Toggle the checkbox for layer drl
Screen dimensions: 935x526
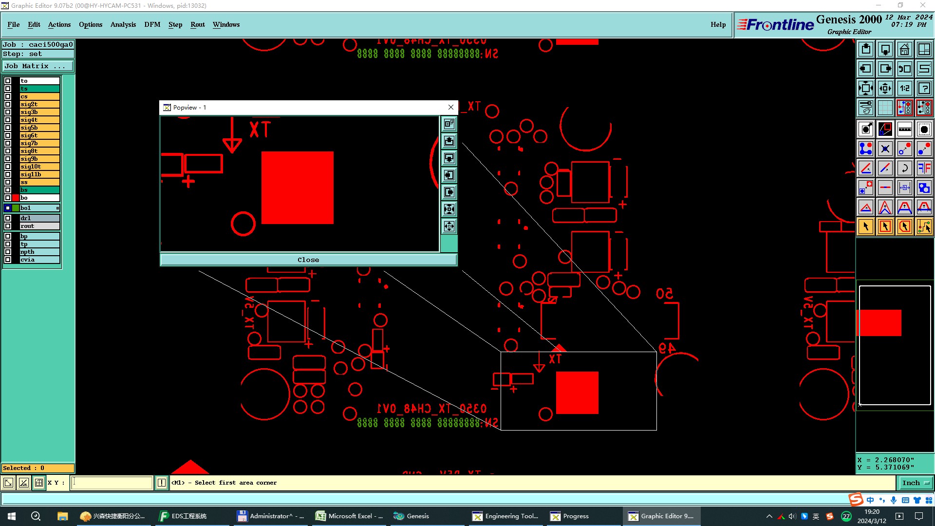pos(8,218)
